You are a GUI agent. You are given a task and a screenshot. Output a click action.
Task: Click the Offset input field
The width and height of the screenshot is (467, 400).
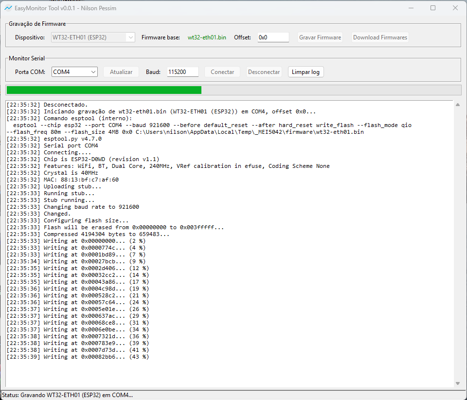pos(273,37)
